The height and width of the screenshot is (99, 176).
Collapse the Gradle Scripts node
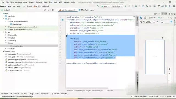[1, 51]
